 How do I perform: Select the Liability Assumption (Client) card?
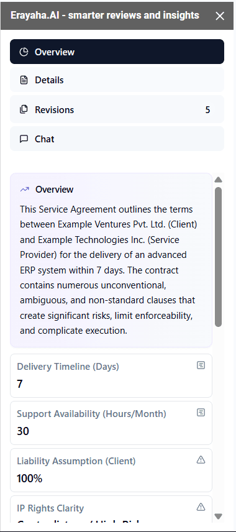tap(111, 470)
